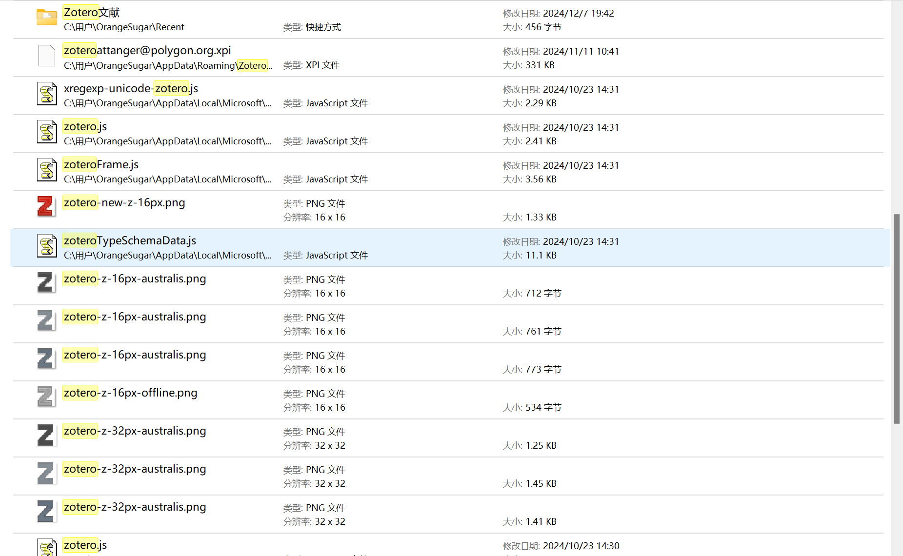Viewport: 903px width, 556px height.
Task: Select zotero.js dated 2024/10/23 14:31
Action: point(85,127)
